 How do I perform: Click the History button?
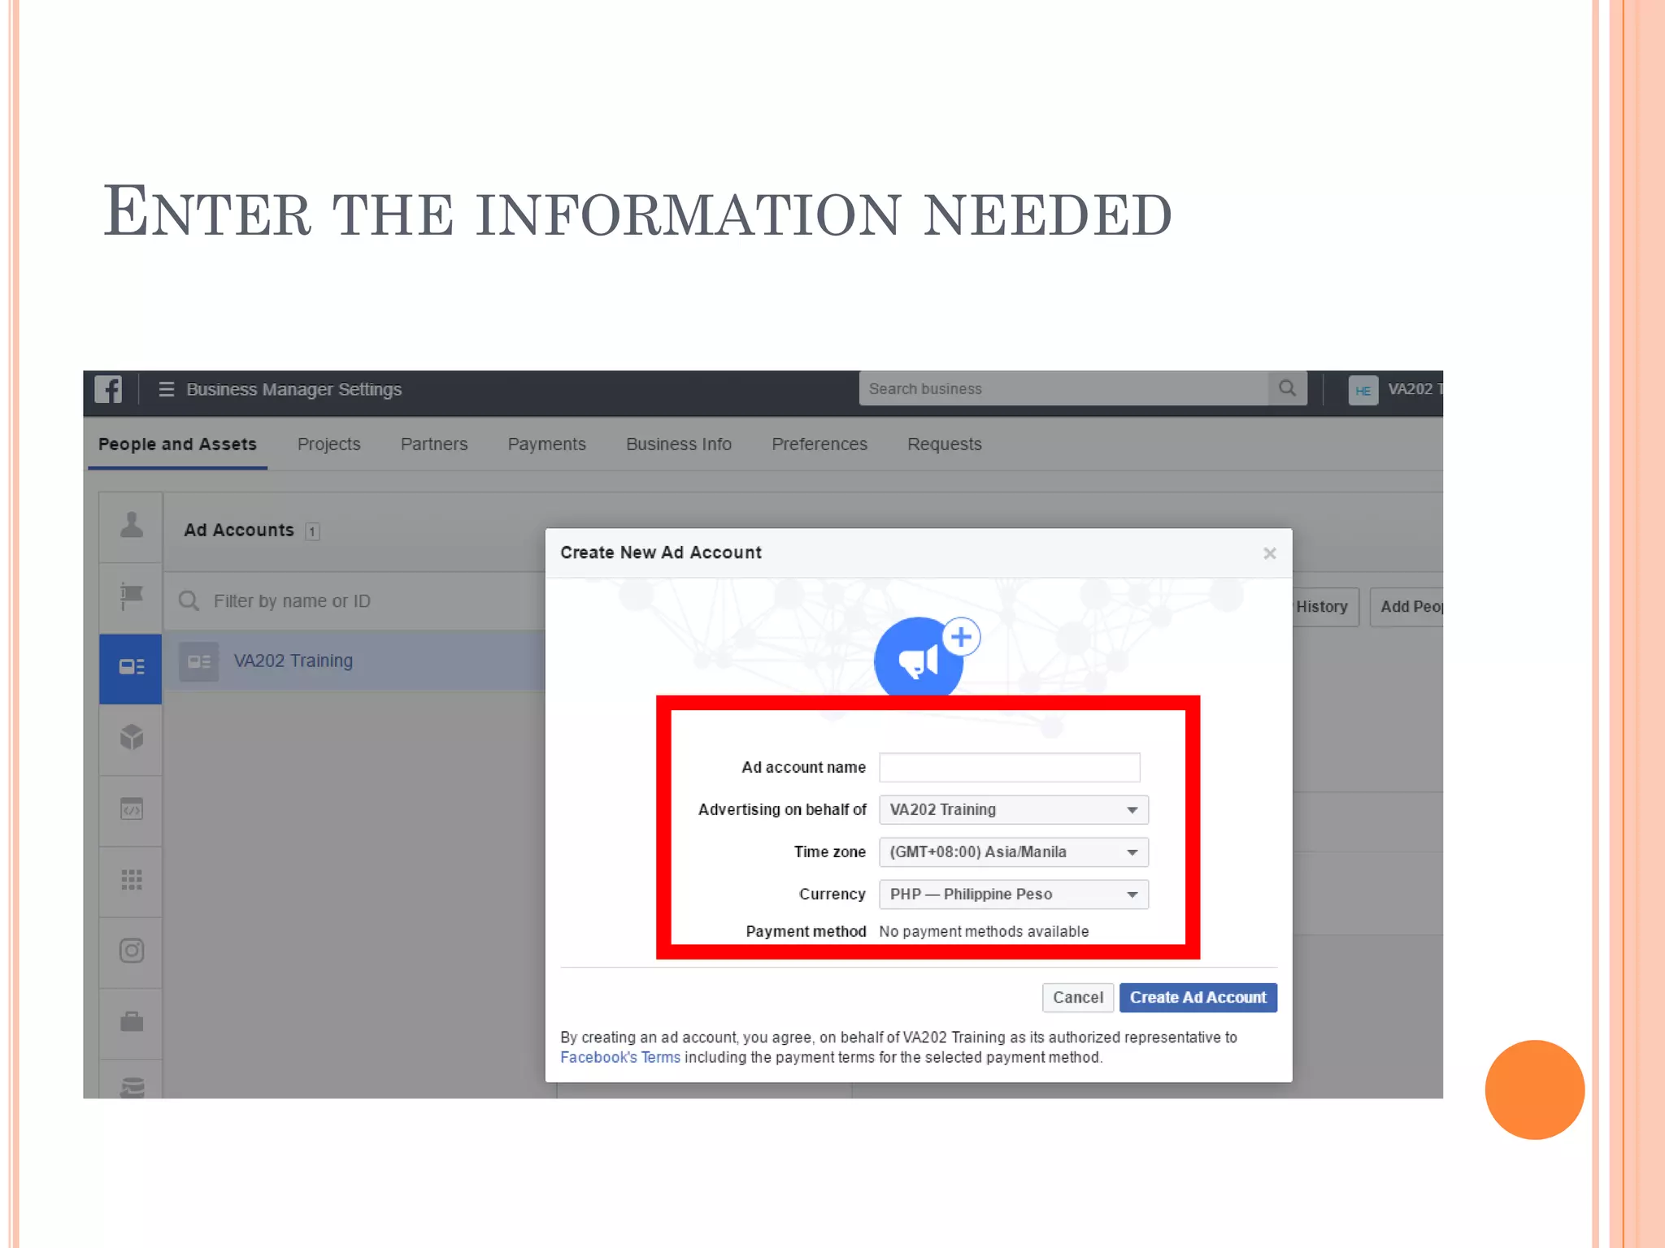tap(1324, 607)
